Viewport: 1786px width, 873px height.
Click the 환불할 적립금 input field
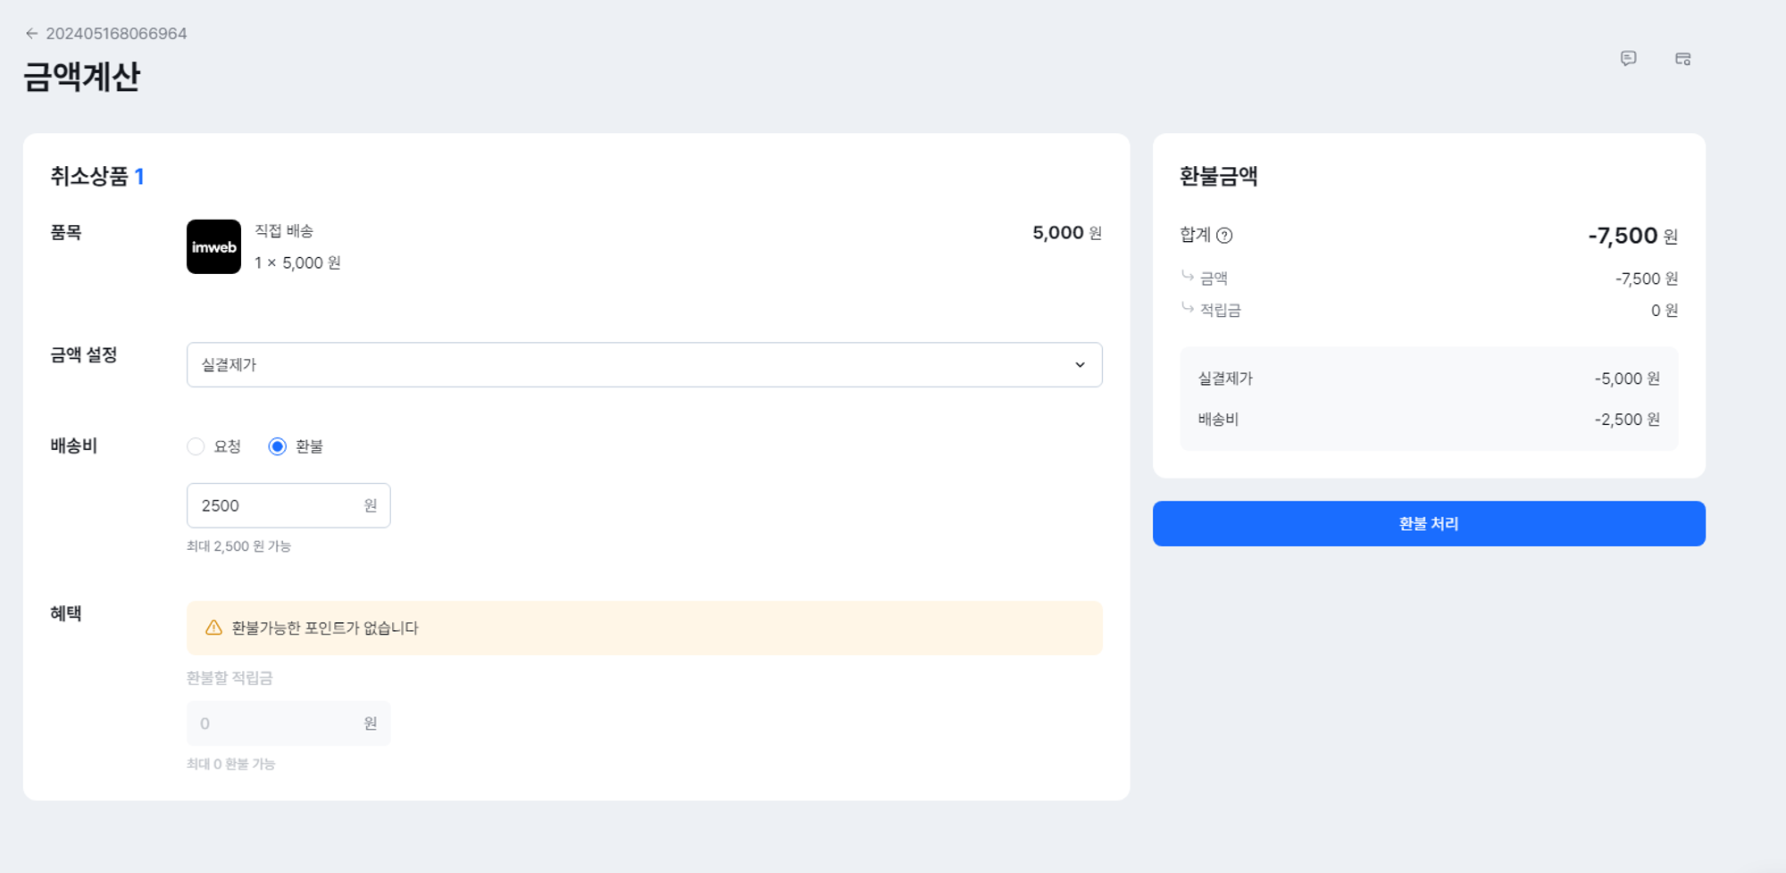277,723
